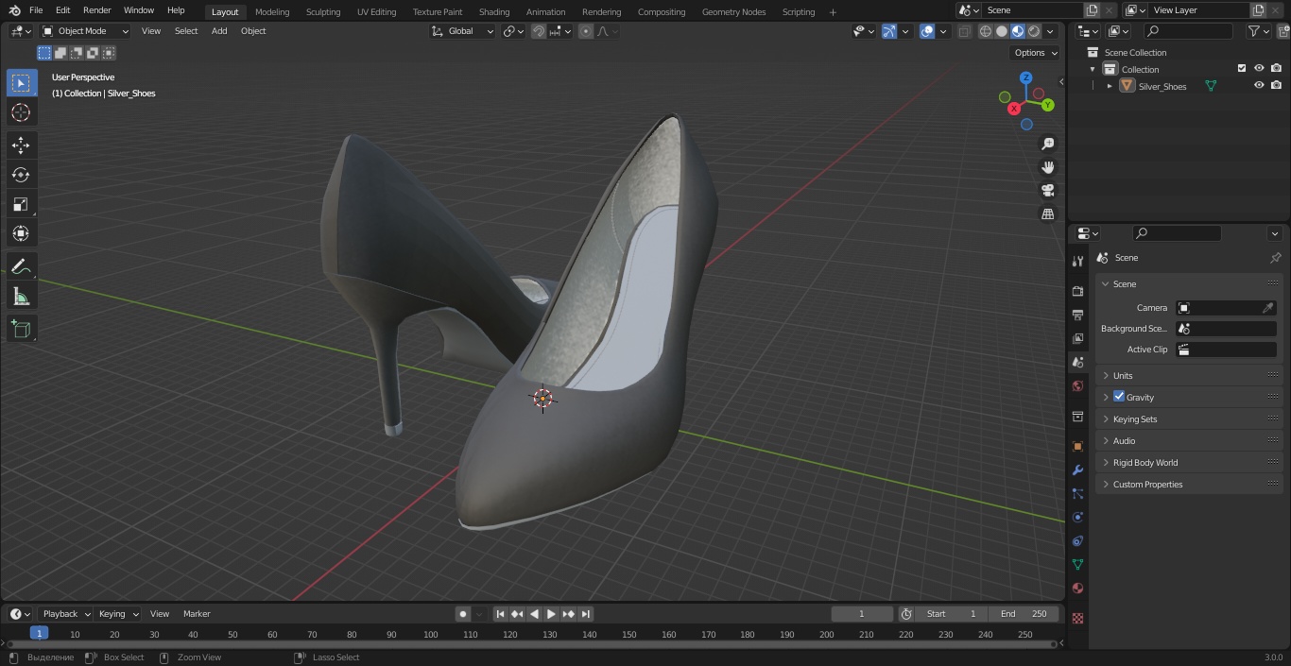Open viewport shading options dropdown

click(1050, 31)
